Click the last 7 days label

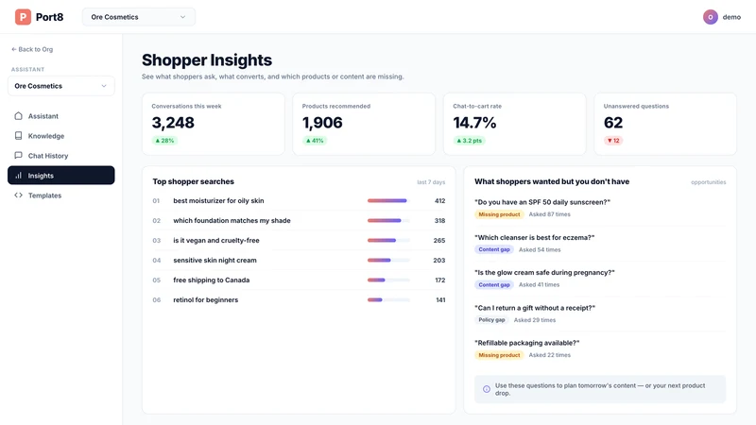point(431,182)
